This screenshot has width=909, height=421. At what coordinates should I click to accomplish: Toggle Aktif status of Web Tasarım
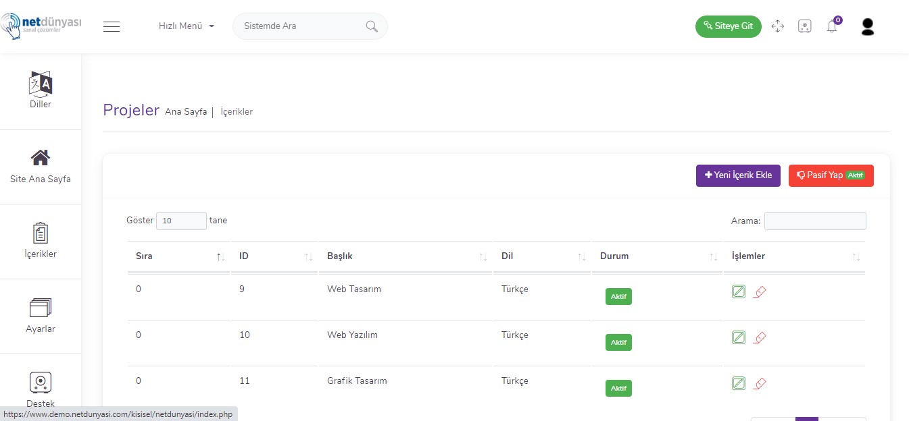point(618,297)
